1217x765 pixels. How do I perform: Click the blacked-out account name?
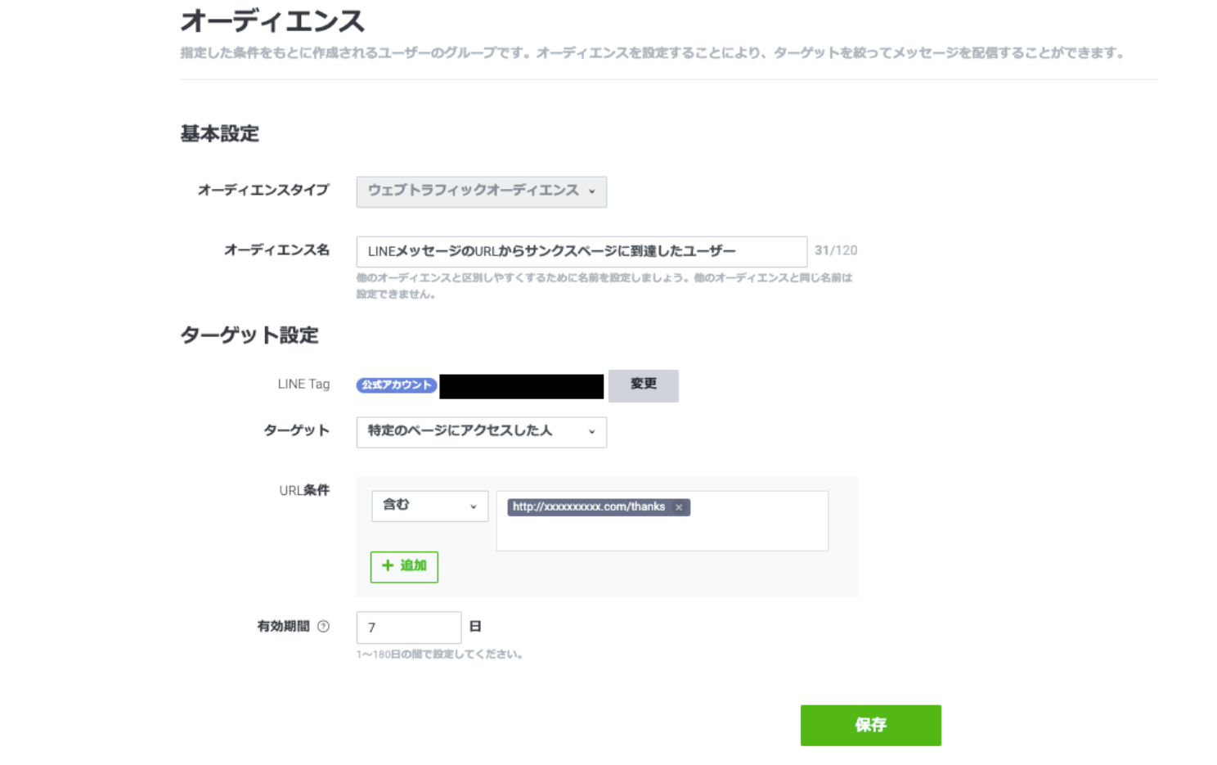click(521, 386)
